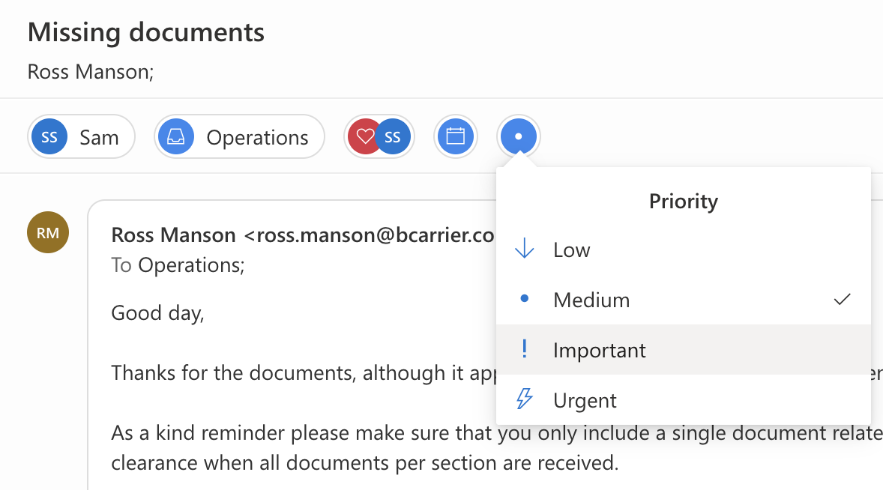The width and height of the screenshot is (883, 490).
Task: Click Ross Manson contact under subject
Action: pos(91,72)
